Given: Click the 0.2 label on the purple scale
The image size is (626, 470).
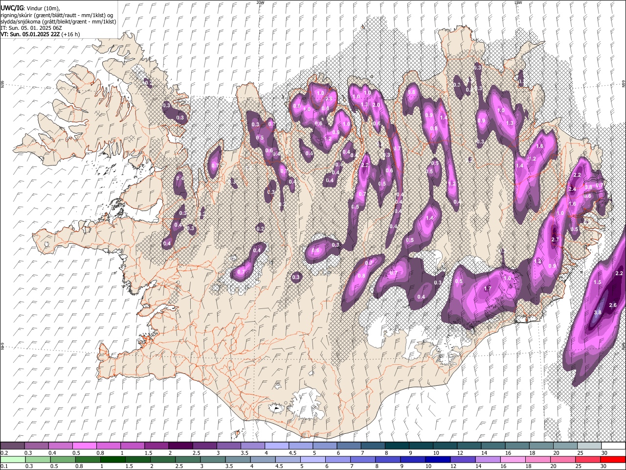Looking at the screenshot, I should (x=4, y=453).
